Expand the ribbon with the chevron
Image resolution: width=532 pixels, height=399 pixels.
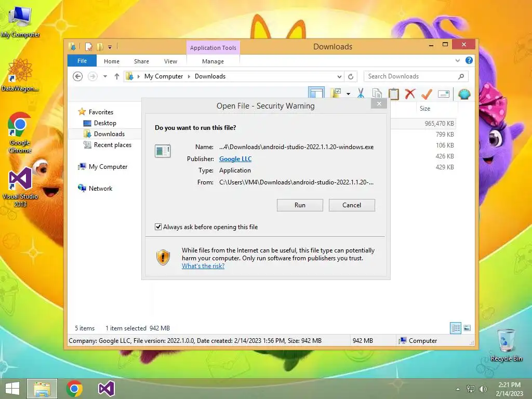[x=457, y=61]
